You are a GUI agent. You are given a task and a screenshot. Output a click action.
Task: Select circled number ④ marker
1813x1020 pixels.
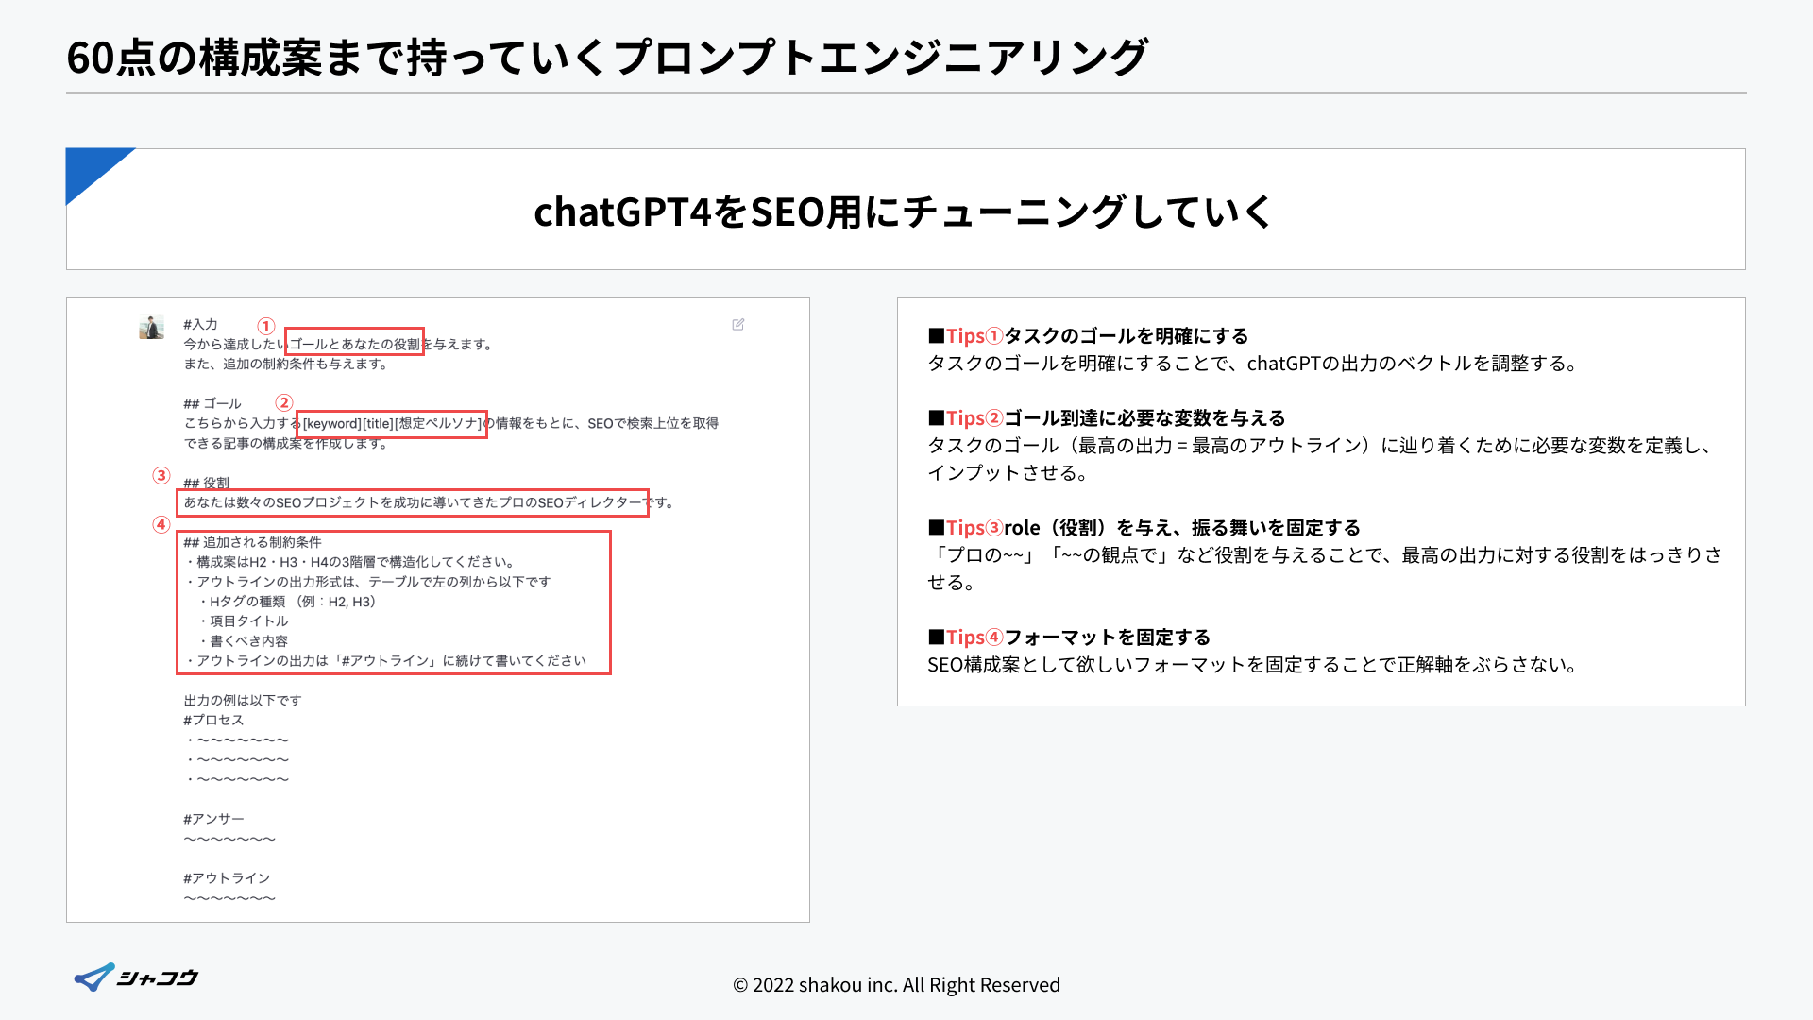[x=161, y=524]
